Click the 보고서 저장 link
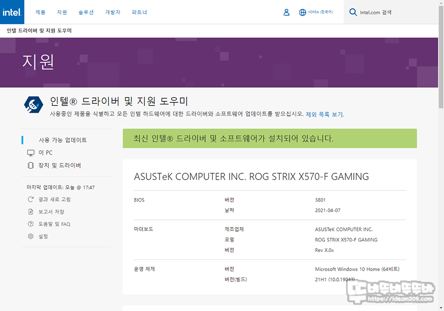444x311 pixels. (x=51, y=212)
